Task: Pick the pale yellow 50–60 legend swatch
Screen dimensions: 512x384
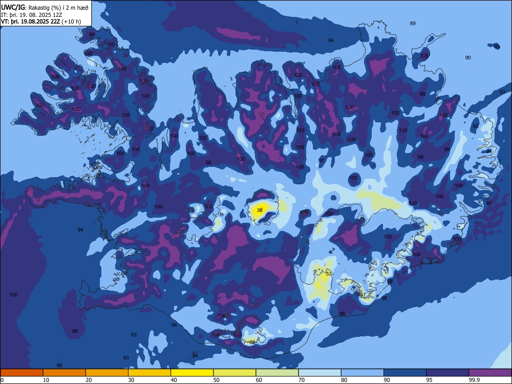Action: tap(234, 373)
